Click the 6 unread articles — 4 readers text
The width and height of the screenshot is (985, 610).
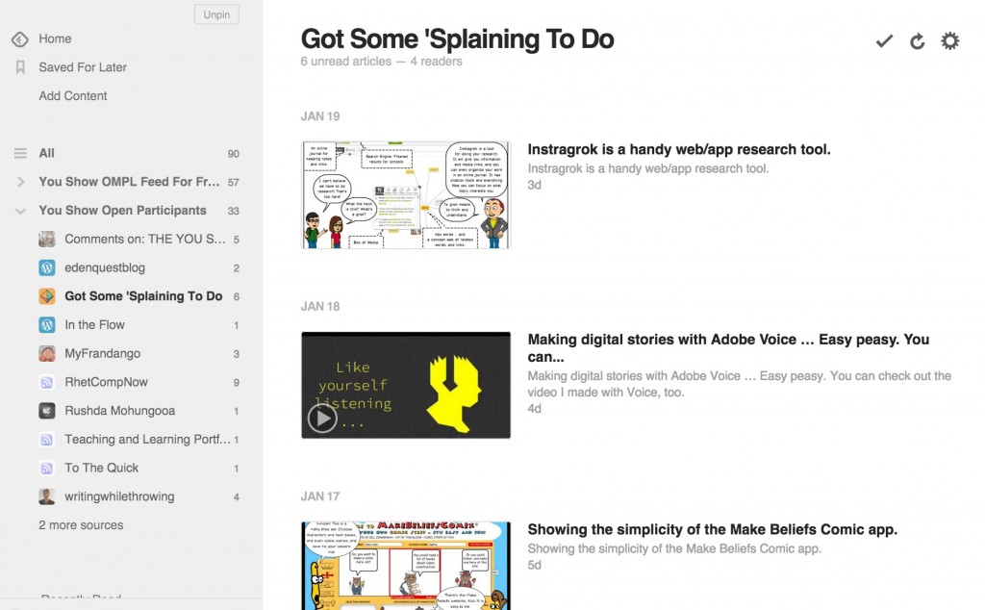[381, 62]
